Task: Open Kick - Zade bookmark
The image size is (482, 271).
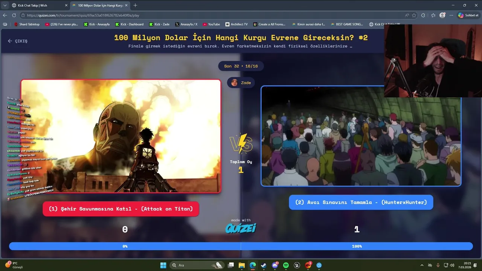Action: point(159,24)
